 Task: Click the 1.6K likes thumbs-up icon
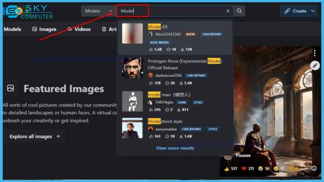(151, 49)
